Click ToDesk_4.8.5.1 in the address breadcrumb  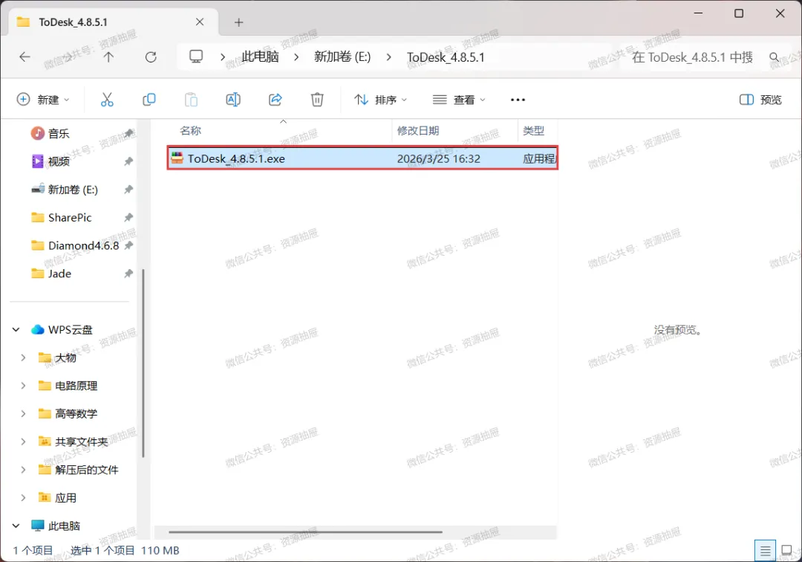point(446,56)
